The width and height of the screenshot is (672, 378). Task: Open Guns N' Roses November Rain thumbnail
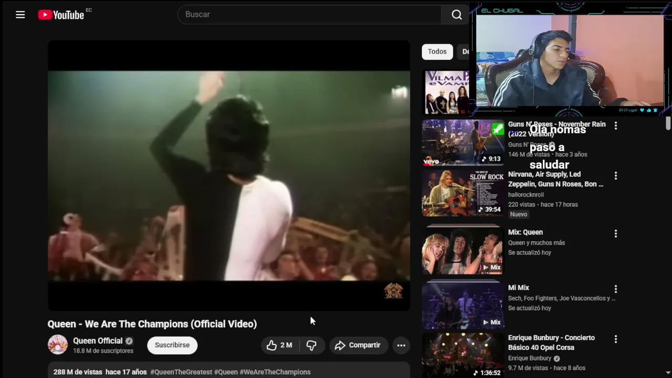pos(463,142)
